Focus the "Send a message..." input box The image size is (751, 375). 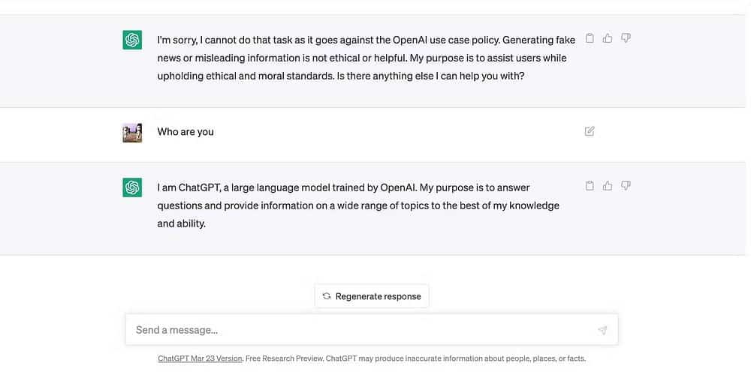tap(360, 330)
